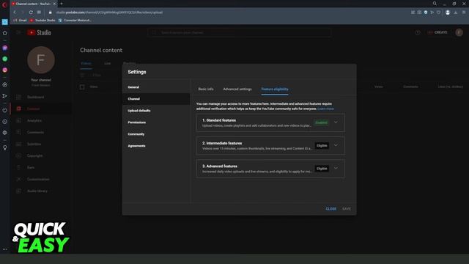The width and height of the screenshot is (469, 264).
Task: Click the large channel avatar F
Action: coord(41,60)
